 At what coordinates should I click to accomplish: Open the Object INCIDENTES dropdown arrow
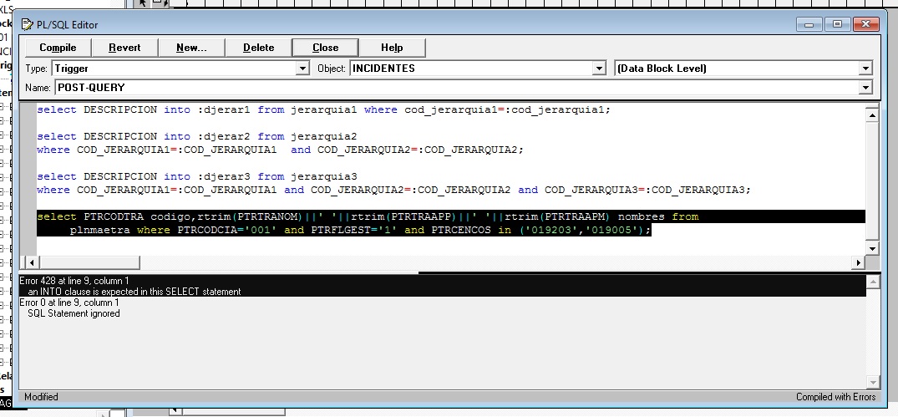[598, 69]
